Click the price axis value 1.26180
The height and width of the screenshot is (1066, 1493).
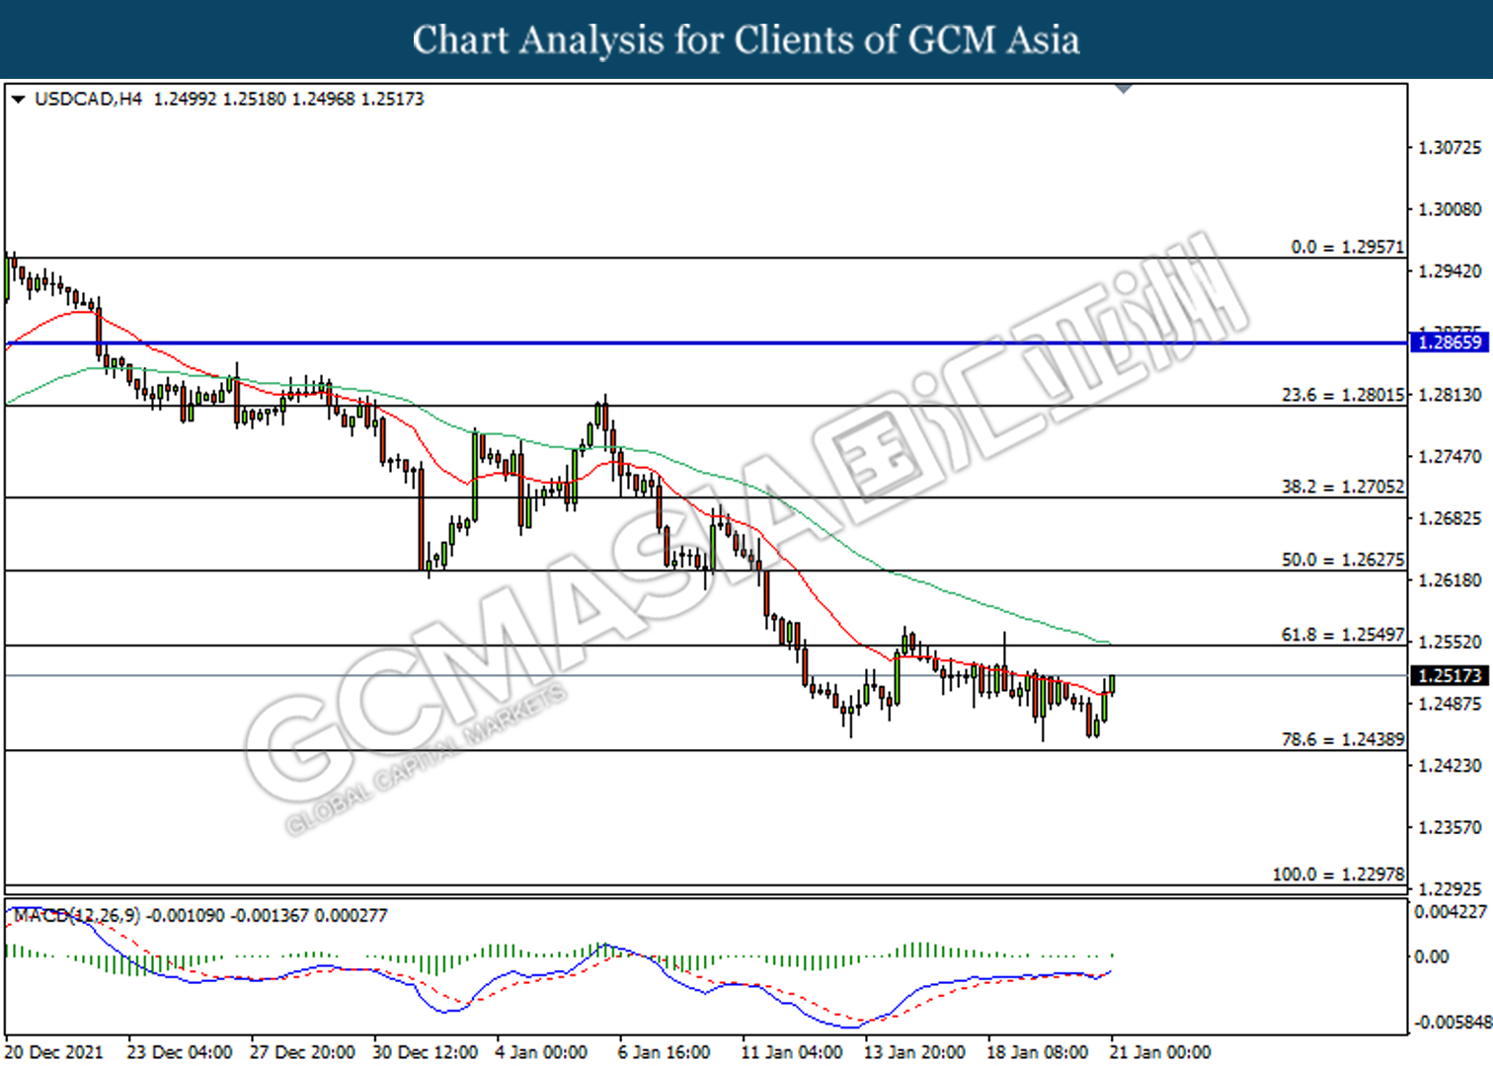pos(1450,580)
